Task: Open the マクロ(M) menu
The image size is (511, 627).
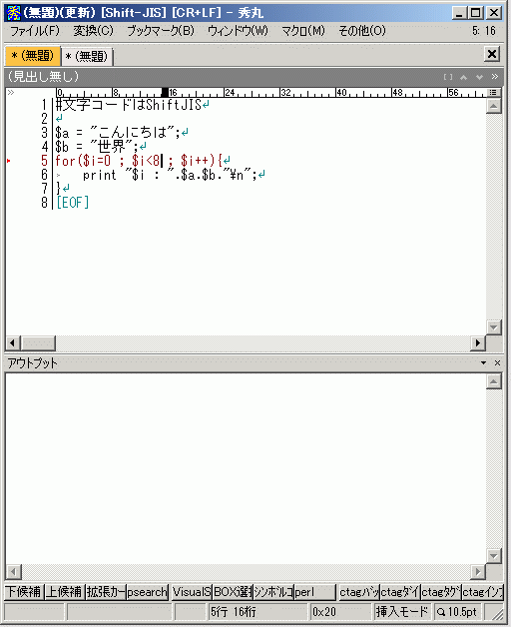Action: [303, 31]
